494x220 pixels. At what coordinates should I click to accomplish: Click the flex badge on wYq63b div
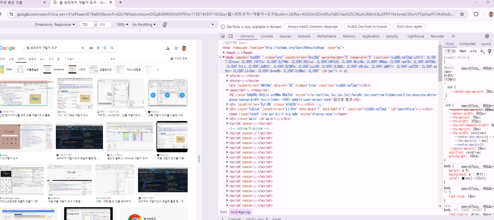click(x=319, y=105)
